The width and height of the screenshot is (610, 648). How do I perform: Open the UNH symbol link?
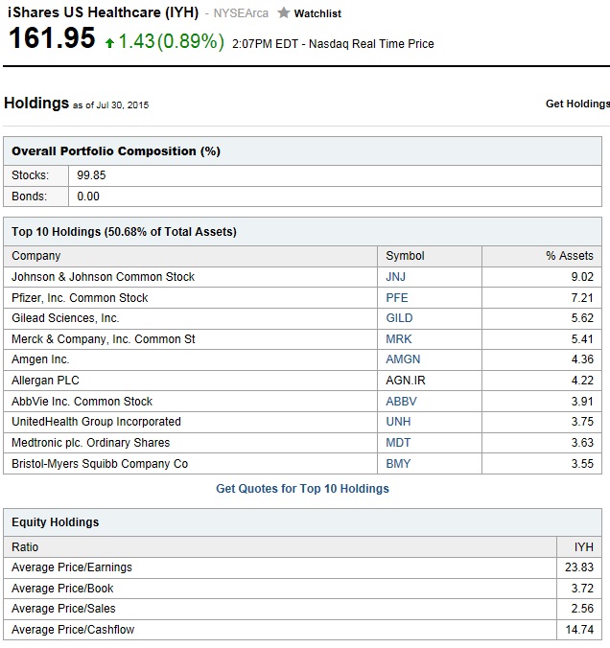point(398,422)
